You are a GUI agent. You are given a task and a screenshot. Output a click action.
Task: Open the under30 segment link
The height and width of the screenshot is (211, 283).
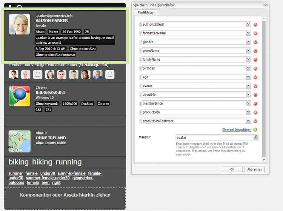(48, 173)
